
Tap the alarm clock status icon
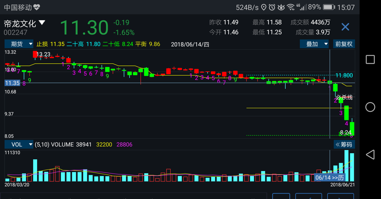(x=272, y=7)
